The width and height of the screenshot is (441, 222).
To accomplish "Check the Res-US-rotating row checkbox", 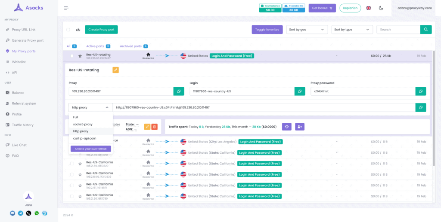I will [72, 56].
